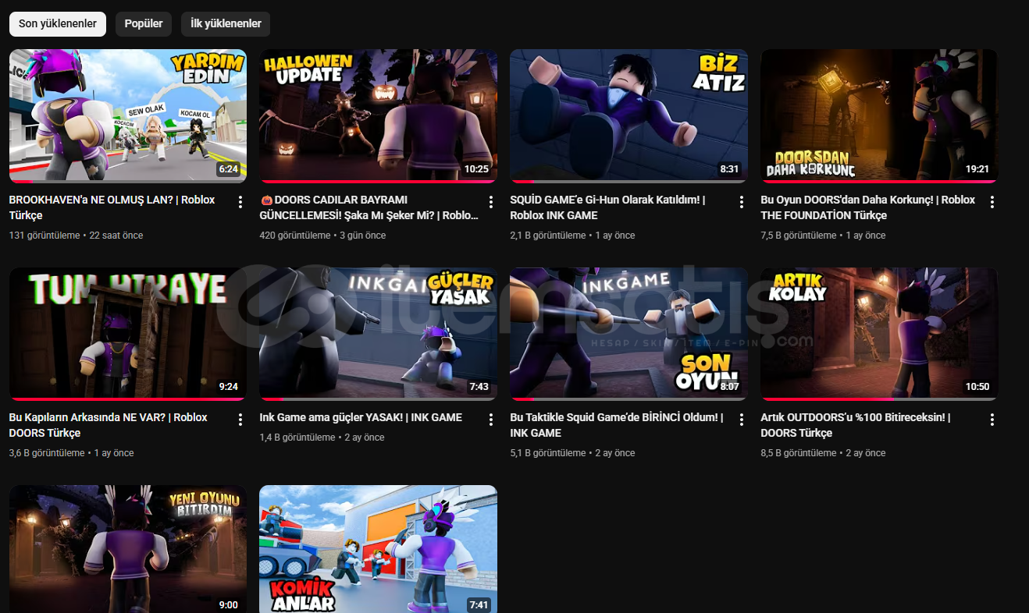Image resolution: width=1029 pixels, height=613 pixels.
Task: Sort by İlk yüklenenler
Action: [x=226, y=23]
